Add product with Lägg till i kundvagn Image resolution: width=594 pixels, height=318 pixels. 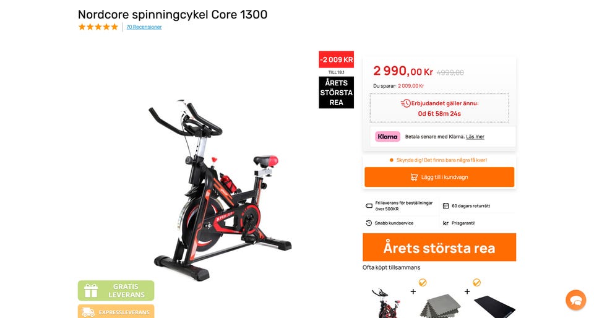439,177
